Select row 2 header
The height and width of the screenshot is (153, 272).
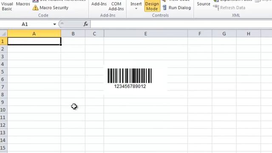[x=4, y=49]
